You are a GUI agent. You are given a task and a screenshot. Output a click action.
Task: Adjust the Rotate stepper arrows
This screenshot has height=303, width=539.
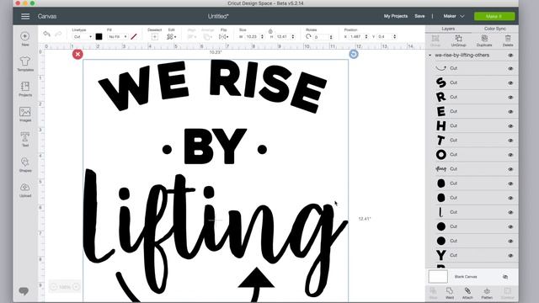pos(331,37)
